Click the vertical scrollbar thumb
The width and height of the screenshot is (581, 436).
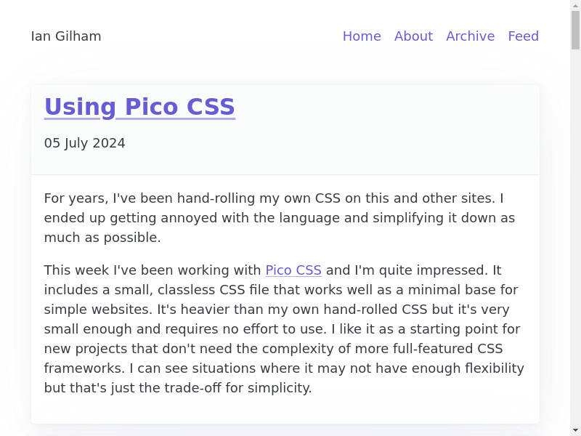point(575,29)
